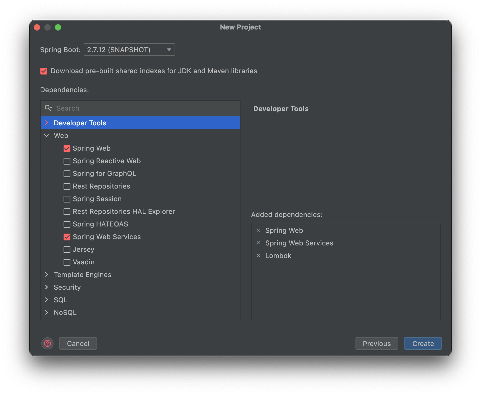This screenshot has height=395, width=481.
Task: Select the Developer Tools tree row
Action: (140, 123)
